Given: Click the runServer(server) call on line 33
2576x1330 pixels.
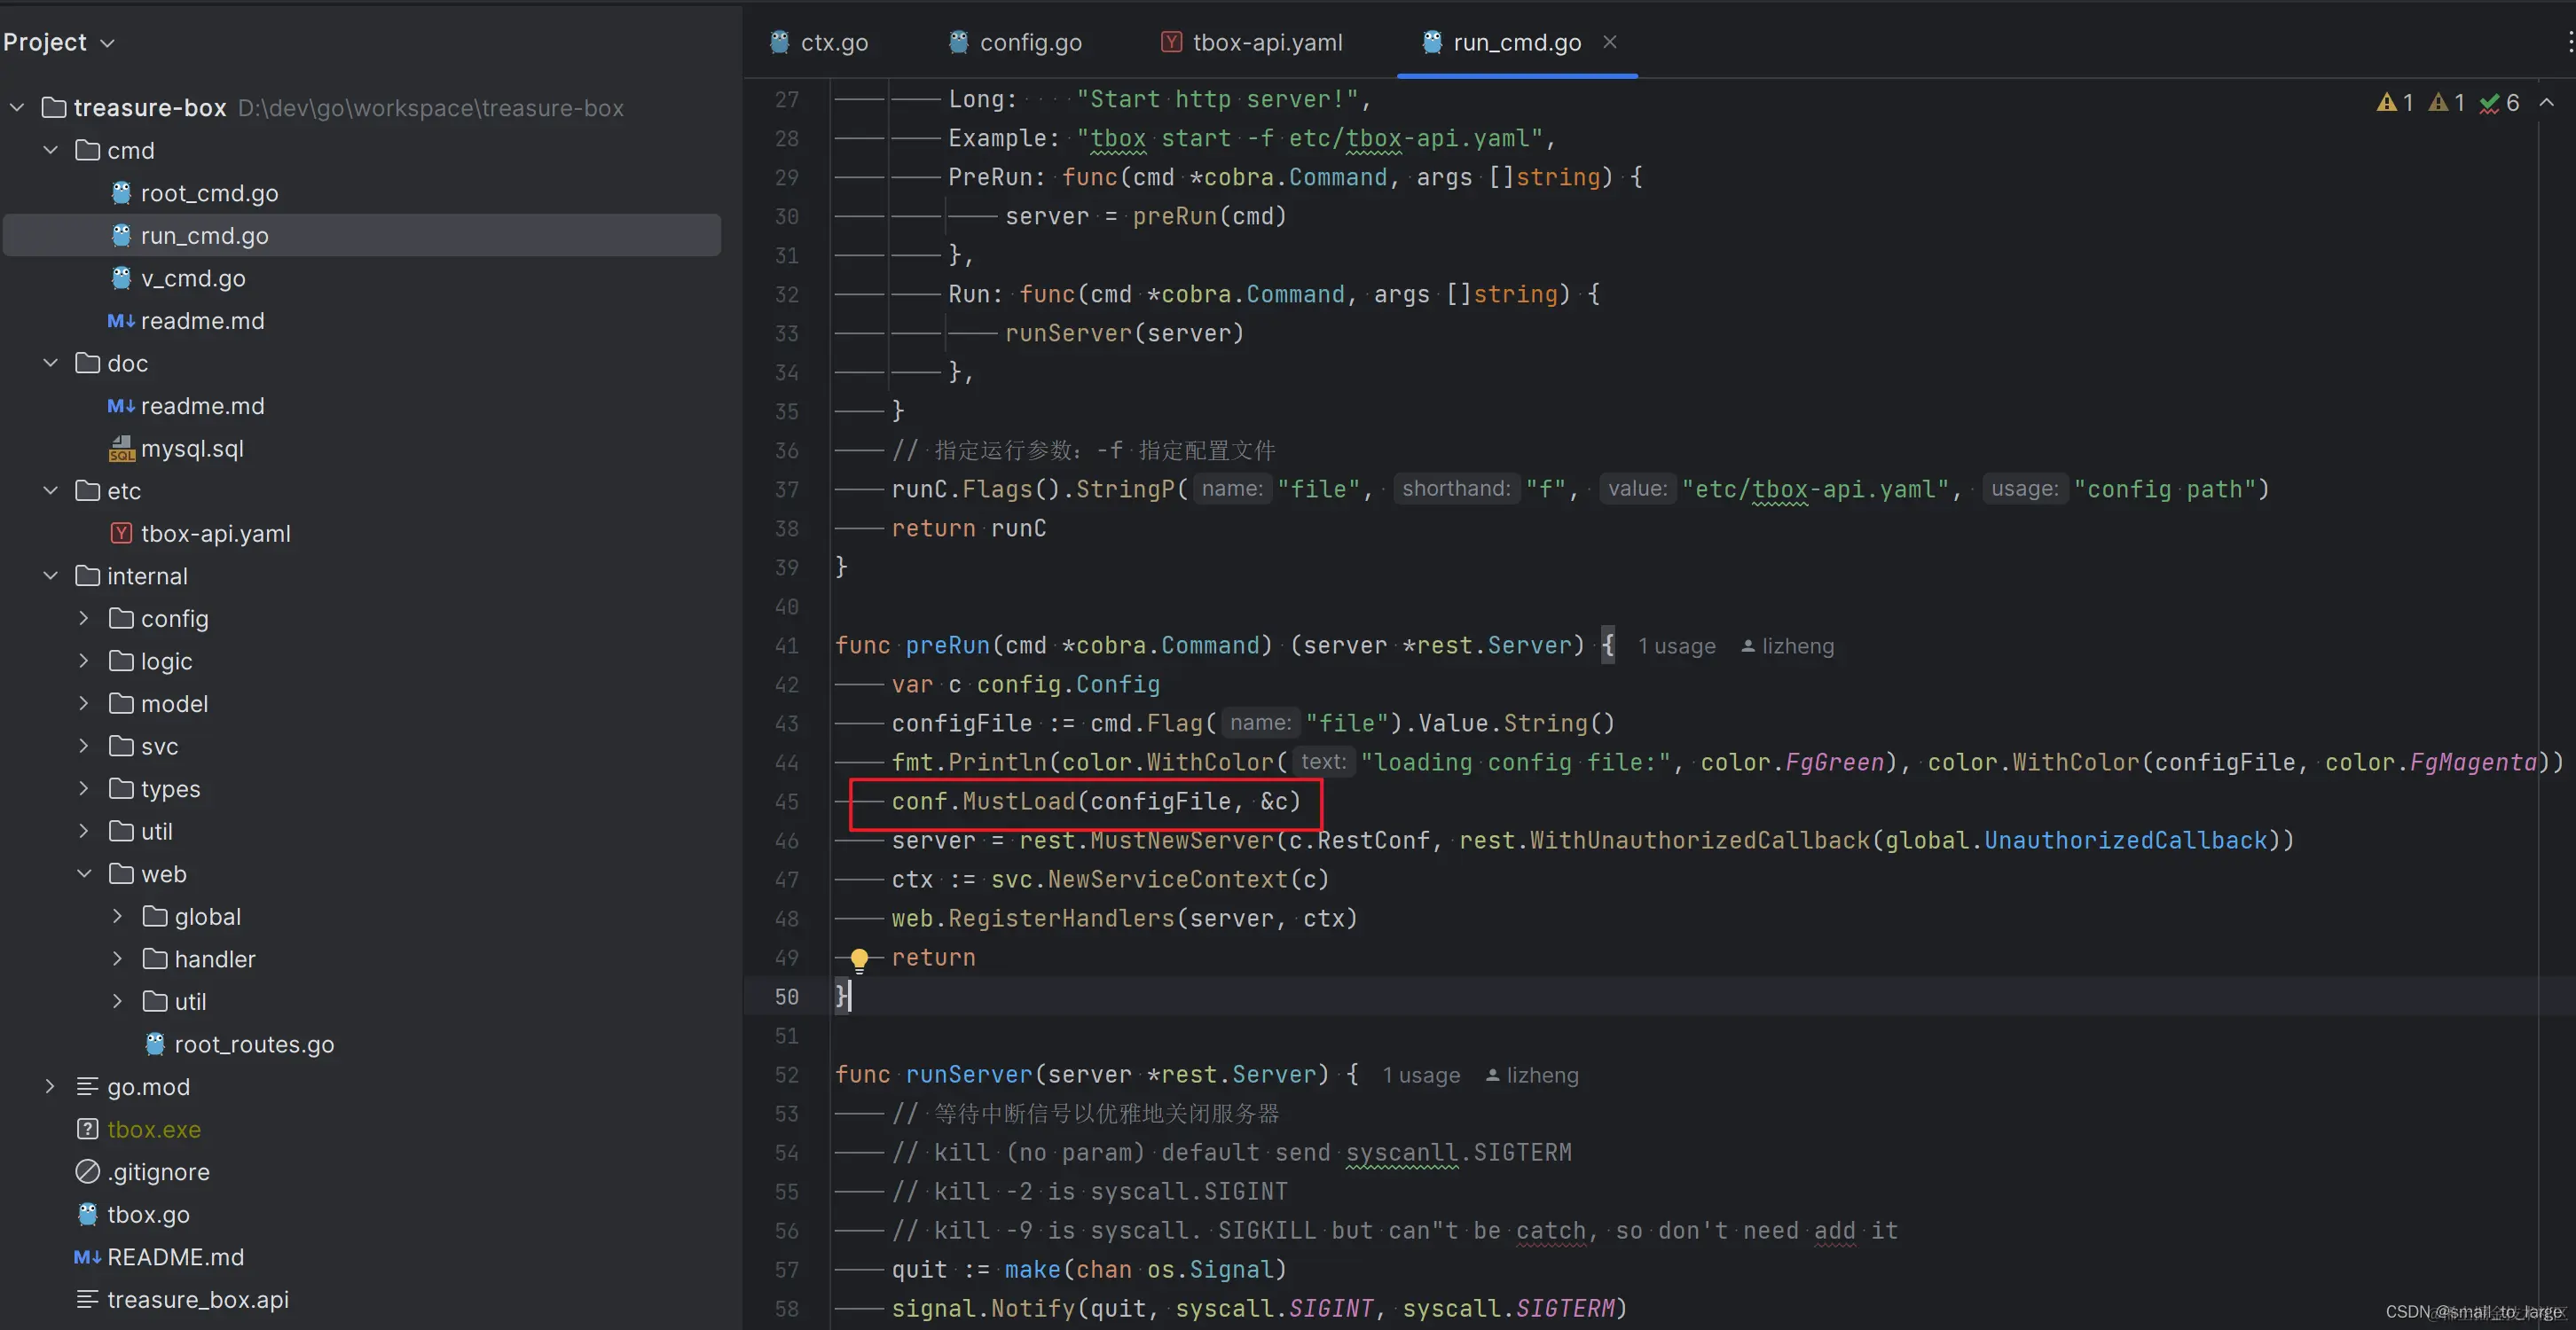Looking at the screenshot, I should tap(1124, 332).
